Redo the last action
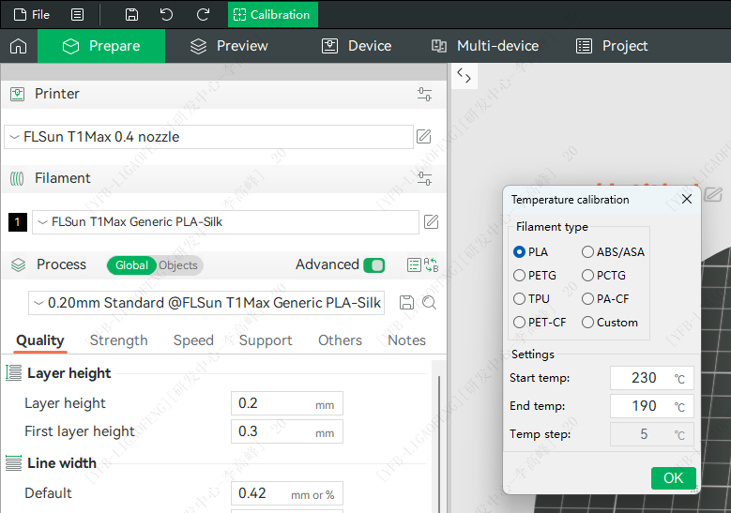Screen dimensions: 731x513 click(x=203, y=14)
